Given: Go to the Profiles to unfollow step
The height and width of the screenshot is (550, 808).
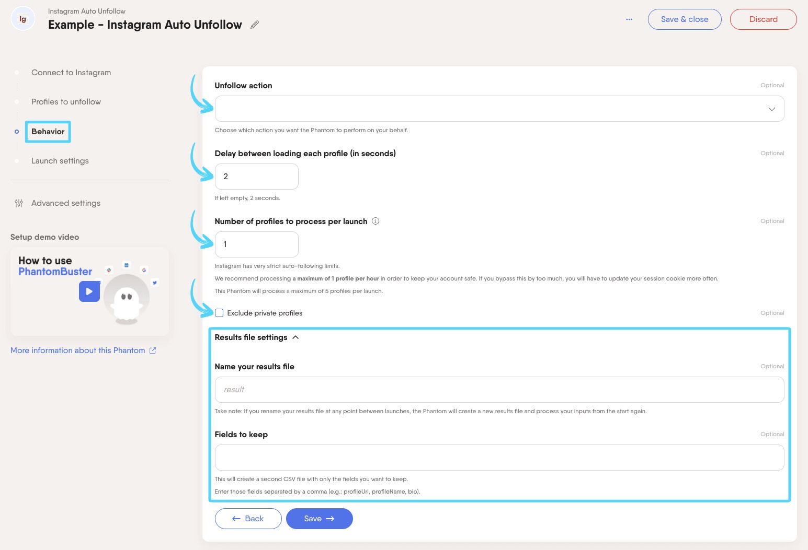Looking at the screenshot, I should 17,101.
